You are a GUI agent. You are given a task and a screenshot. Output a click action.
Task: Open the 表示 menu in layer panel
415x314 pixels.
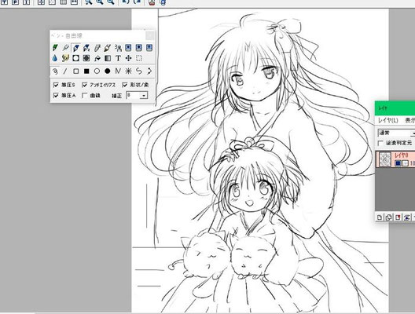[410, 121]
